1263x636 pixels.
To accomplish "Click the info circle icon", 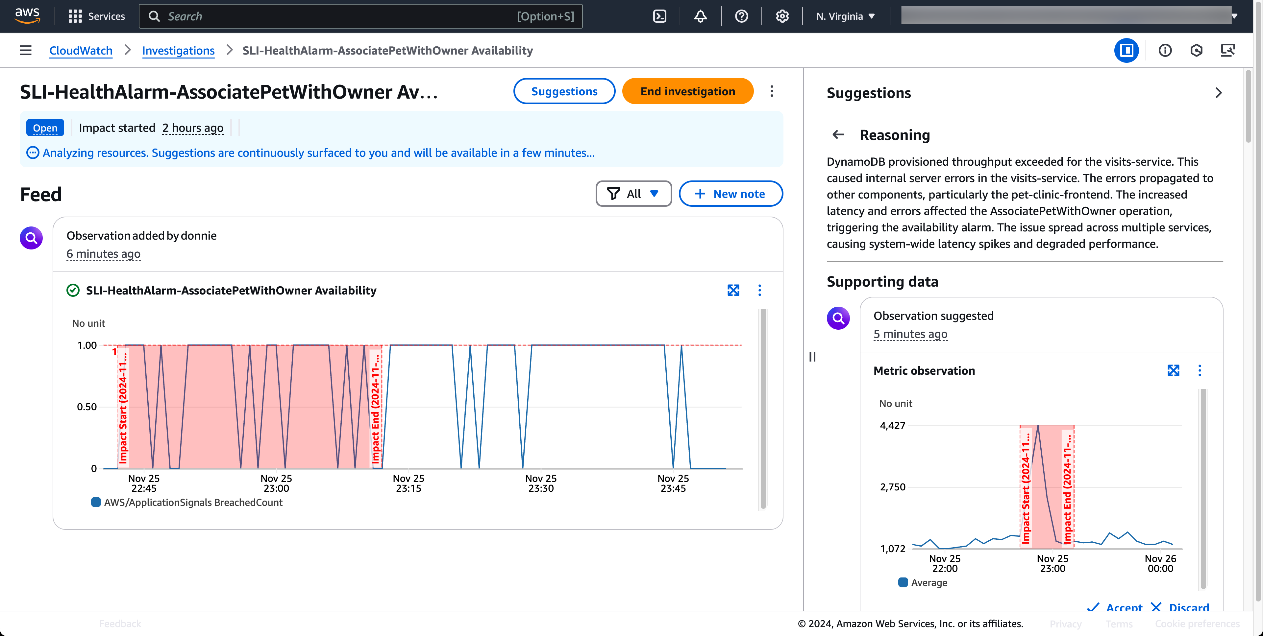I will (1165, 51).
